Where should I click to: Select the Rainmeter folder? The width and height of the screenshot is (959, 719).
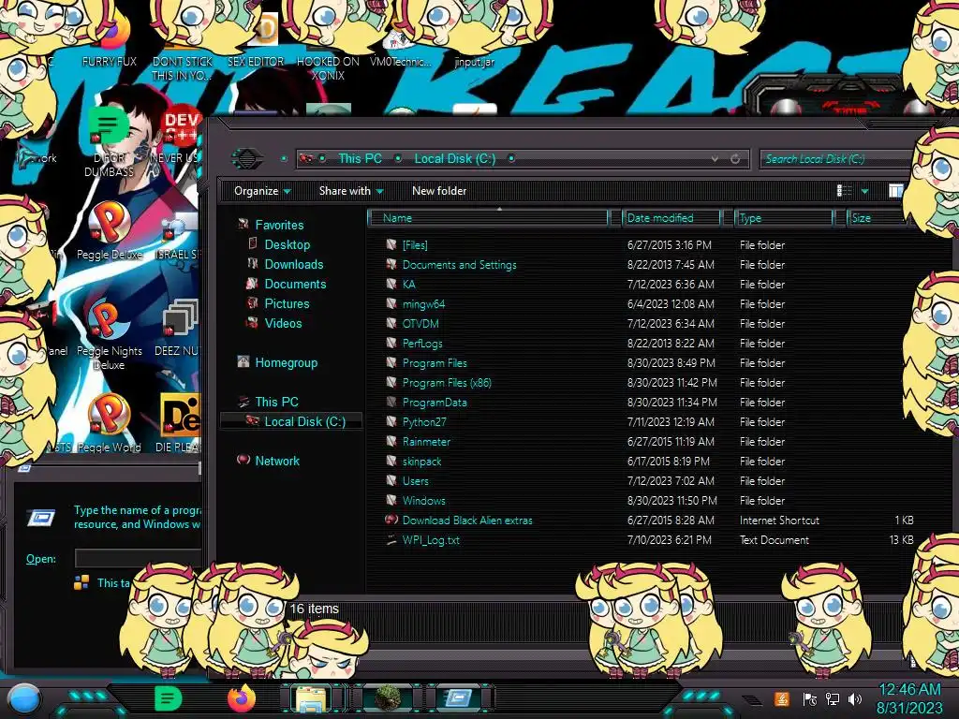426,442
